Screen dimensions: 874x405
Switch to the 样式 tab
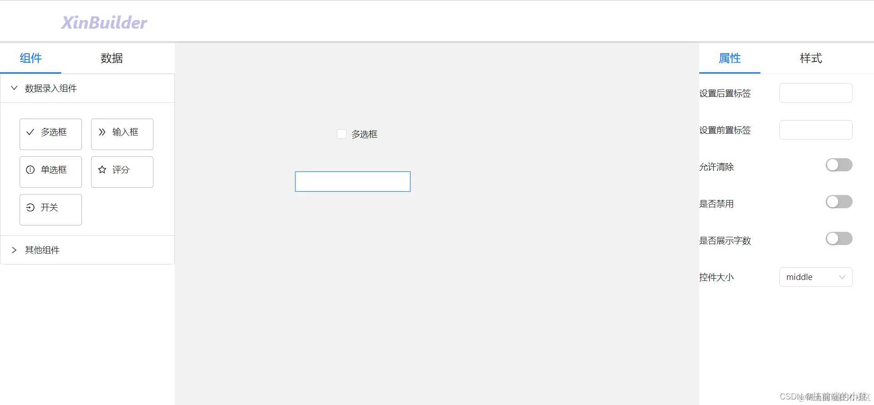[x=811, y=58]
